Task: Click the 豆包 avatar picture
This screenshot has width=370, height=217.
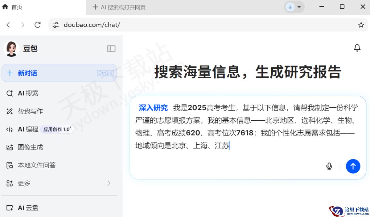Action: (11, 49)
